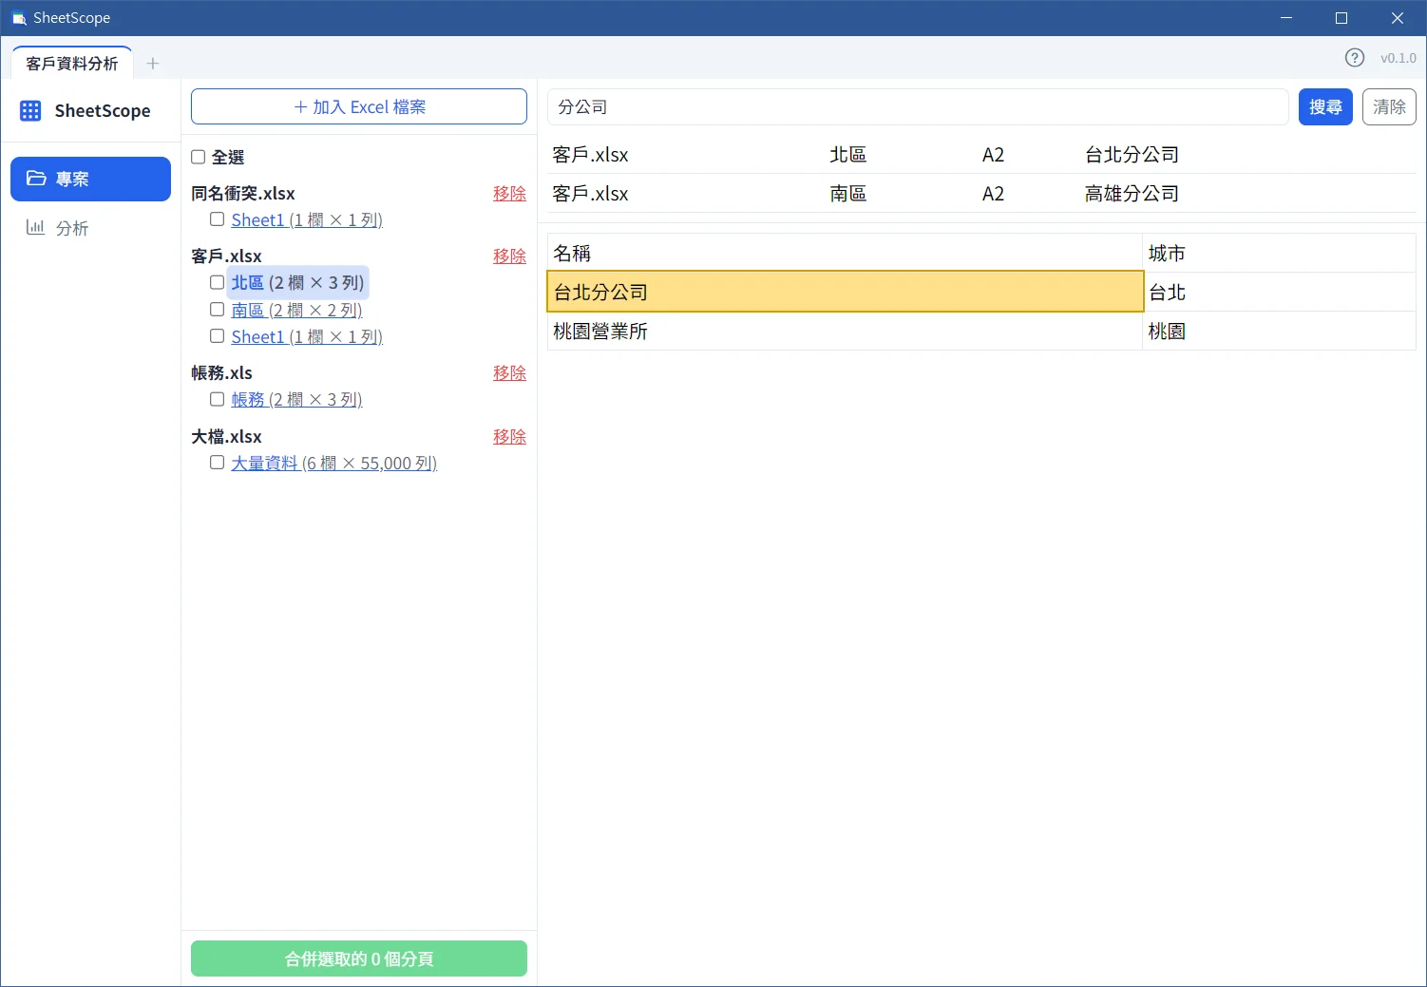Click 大檔.xlsx file name
The height and width of the screenshot is (987, 1427).
226,436
